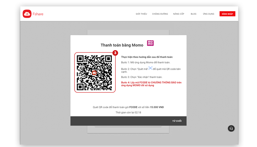Open the GIỚI THIỆU menu item
This screenshot has width=257, height=147.
pyautogui.click(x=141, y=14)
